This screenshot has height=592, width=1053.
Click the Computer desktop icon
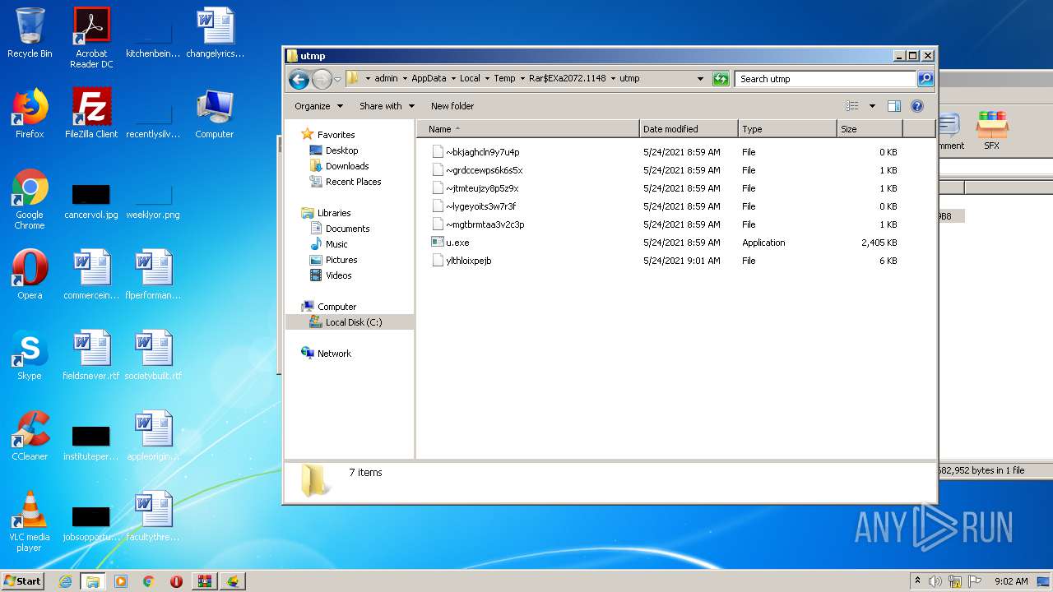215,113
